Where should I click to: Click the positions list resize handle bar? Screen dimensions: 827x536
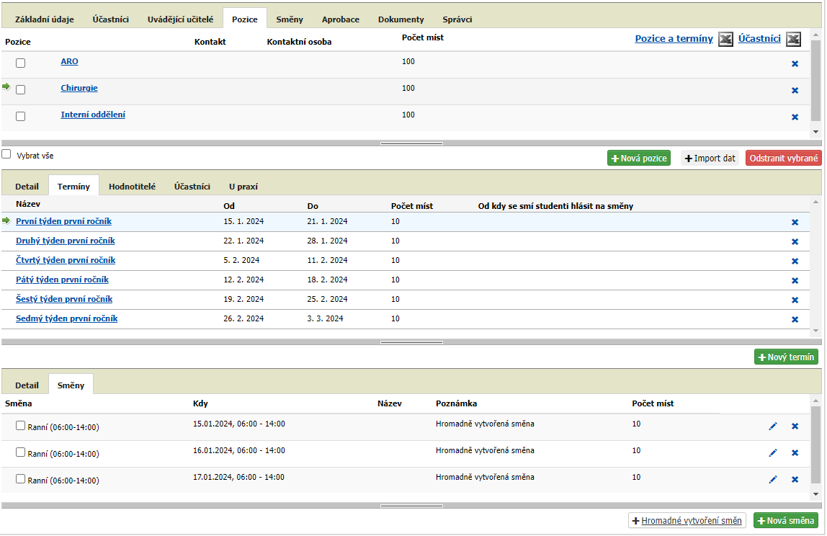(x=411, y=143)
